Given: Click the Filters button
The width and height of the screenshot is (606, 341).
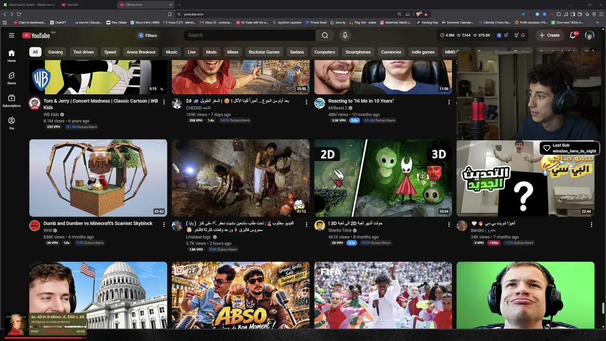Looking at the screenshot, I should click(148, 36).
